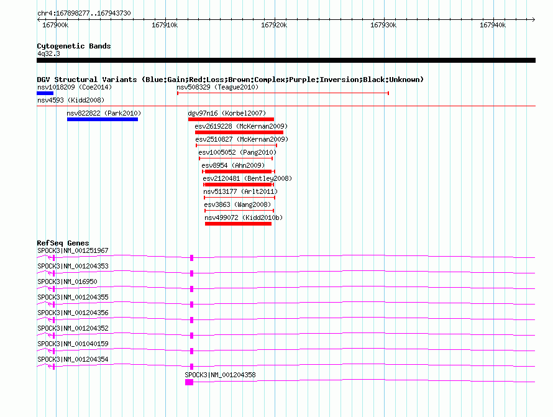Click the mid-track exon box of NM_001251967 transcript

coord(192,258)
